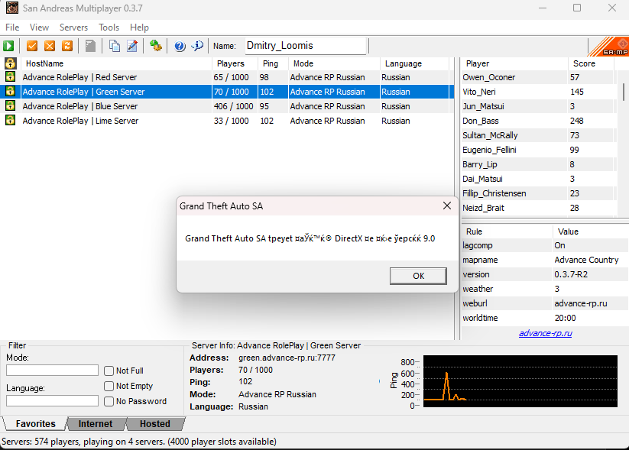Click the Refresh Server orange icon
Image resolution: width=629 pixels, height=450 pixels.
67,46
